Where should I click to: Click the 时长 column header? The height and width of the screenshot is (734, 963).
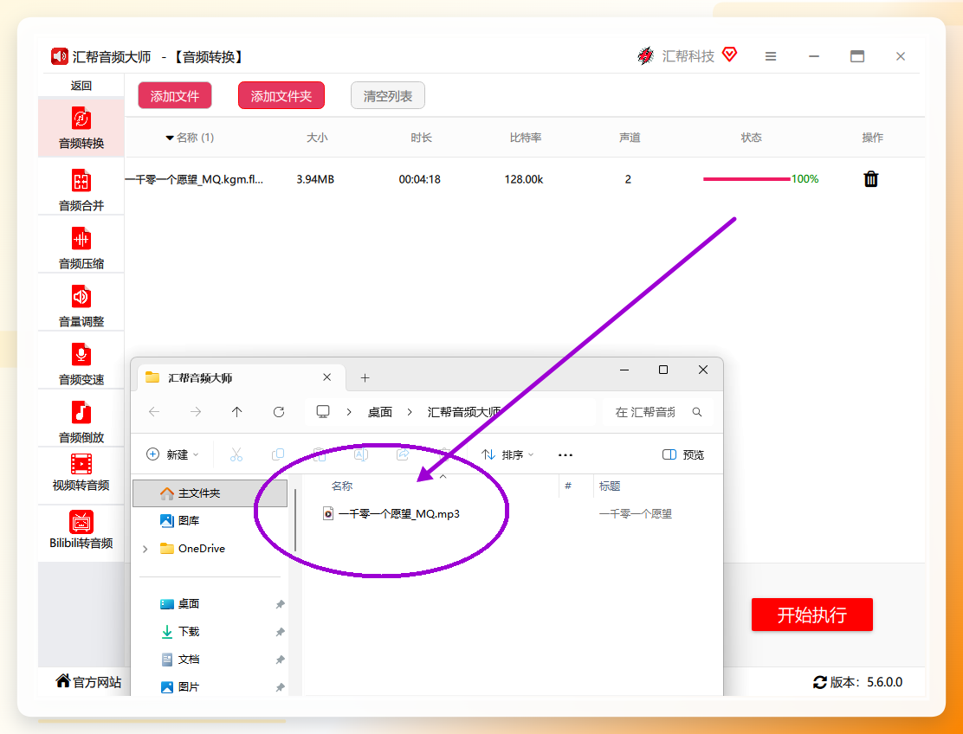point(421,138)
